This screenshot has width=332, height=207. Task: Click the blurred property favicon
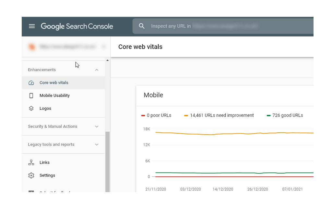32,47
